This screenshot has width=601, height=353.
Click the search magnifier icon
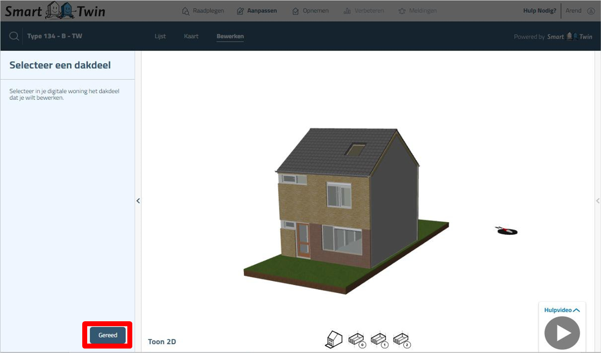[14, 36]
